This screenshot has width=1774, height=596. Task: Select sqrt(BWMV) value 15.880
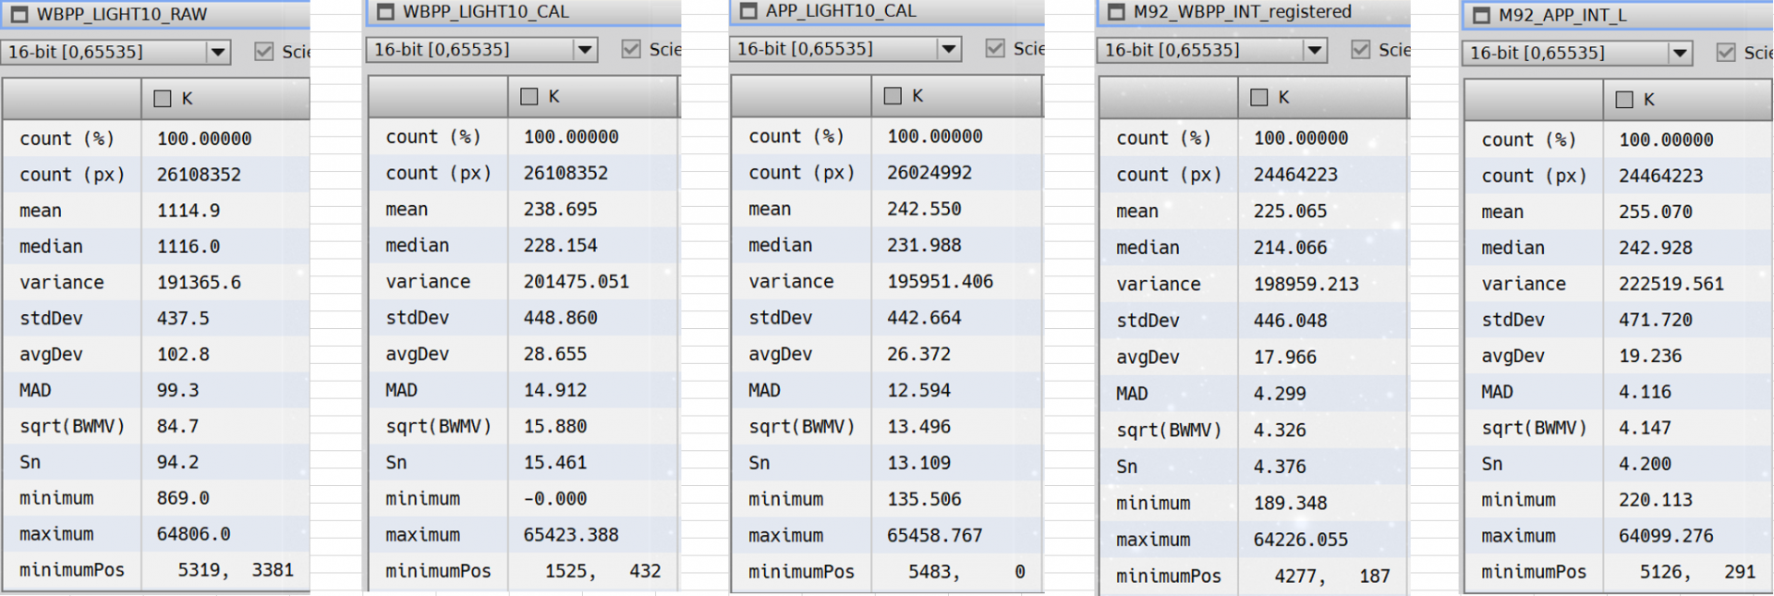click(x=555, y=427)
